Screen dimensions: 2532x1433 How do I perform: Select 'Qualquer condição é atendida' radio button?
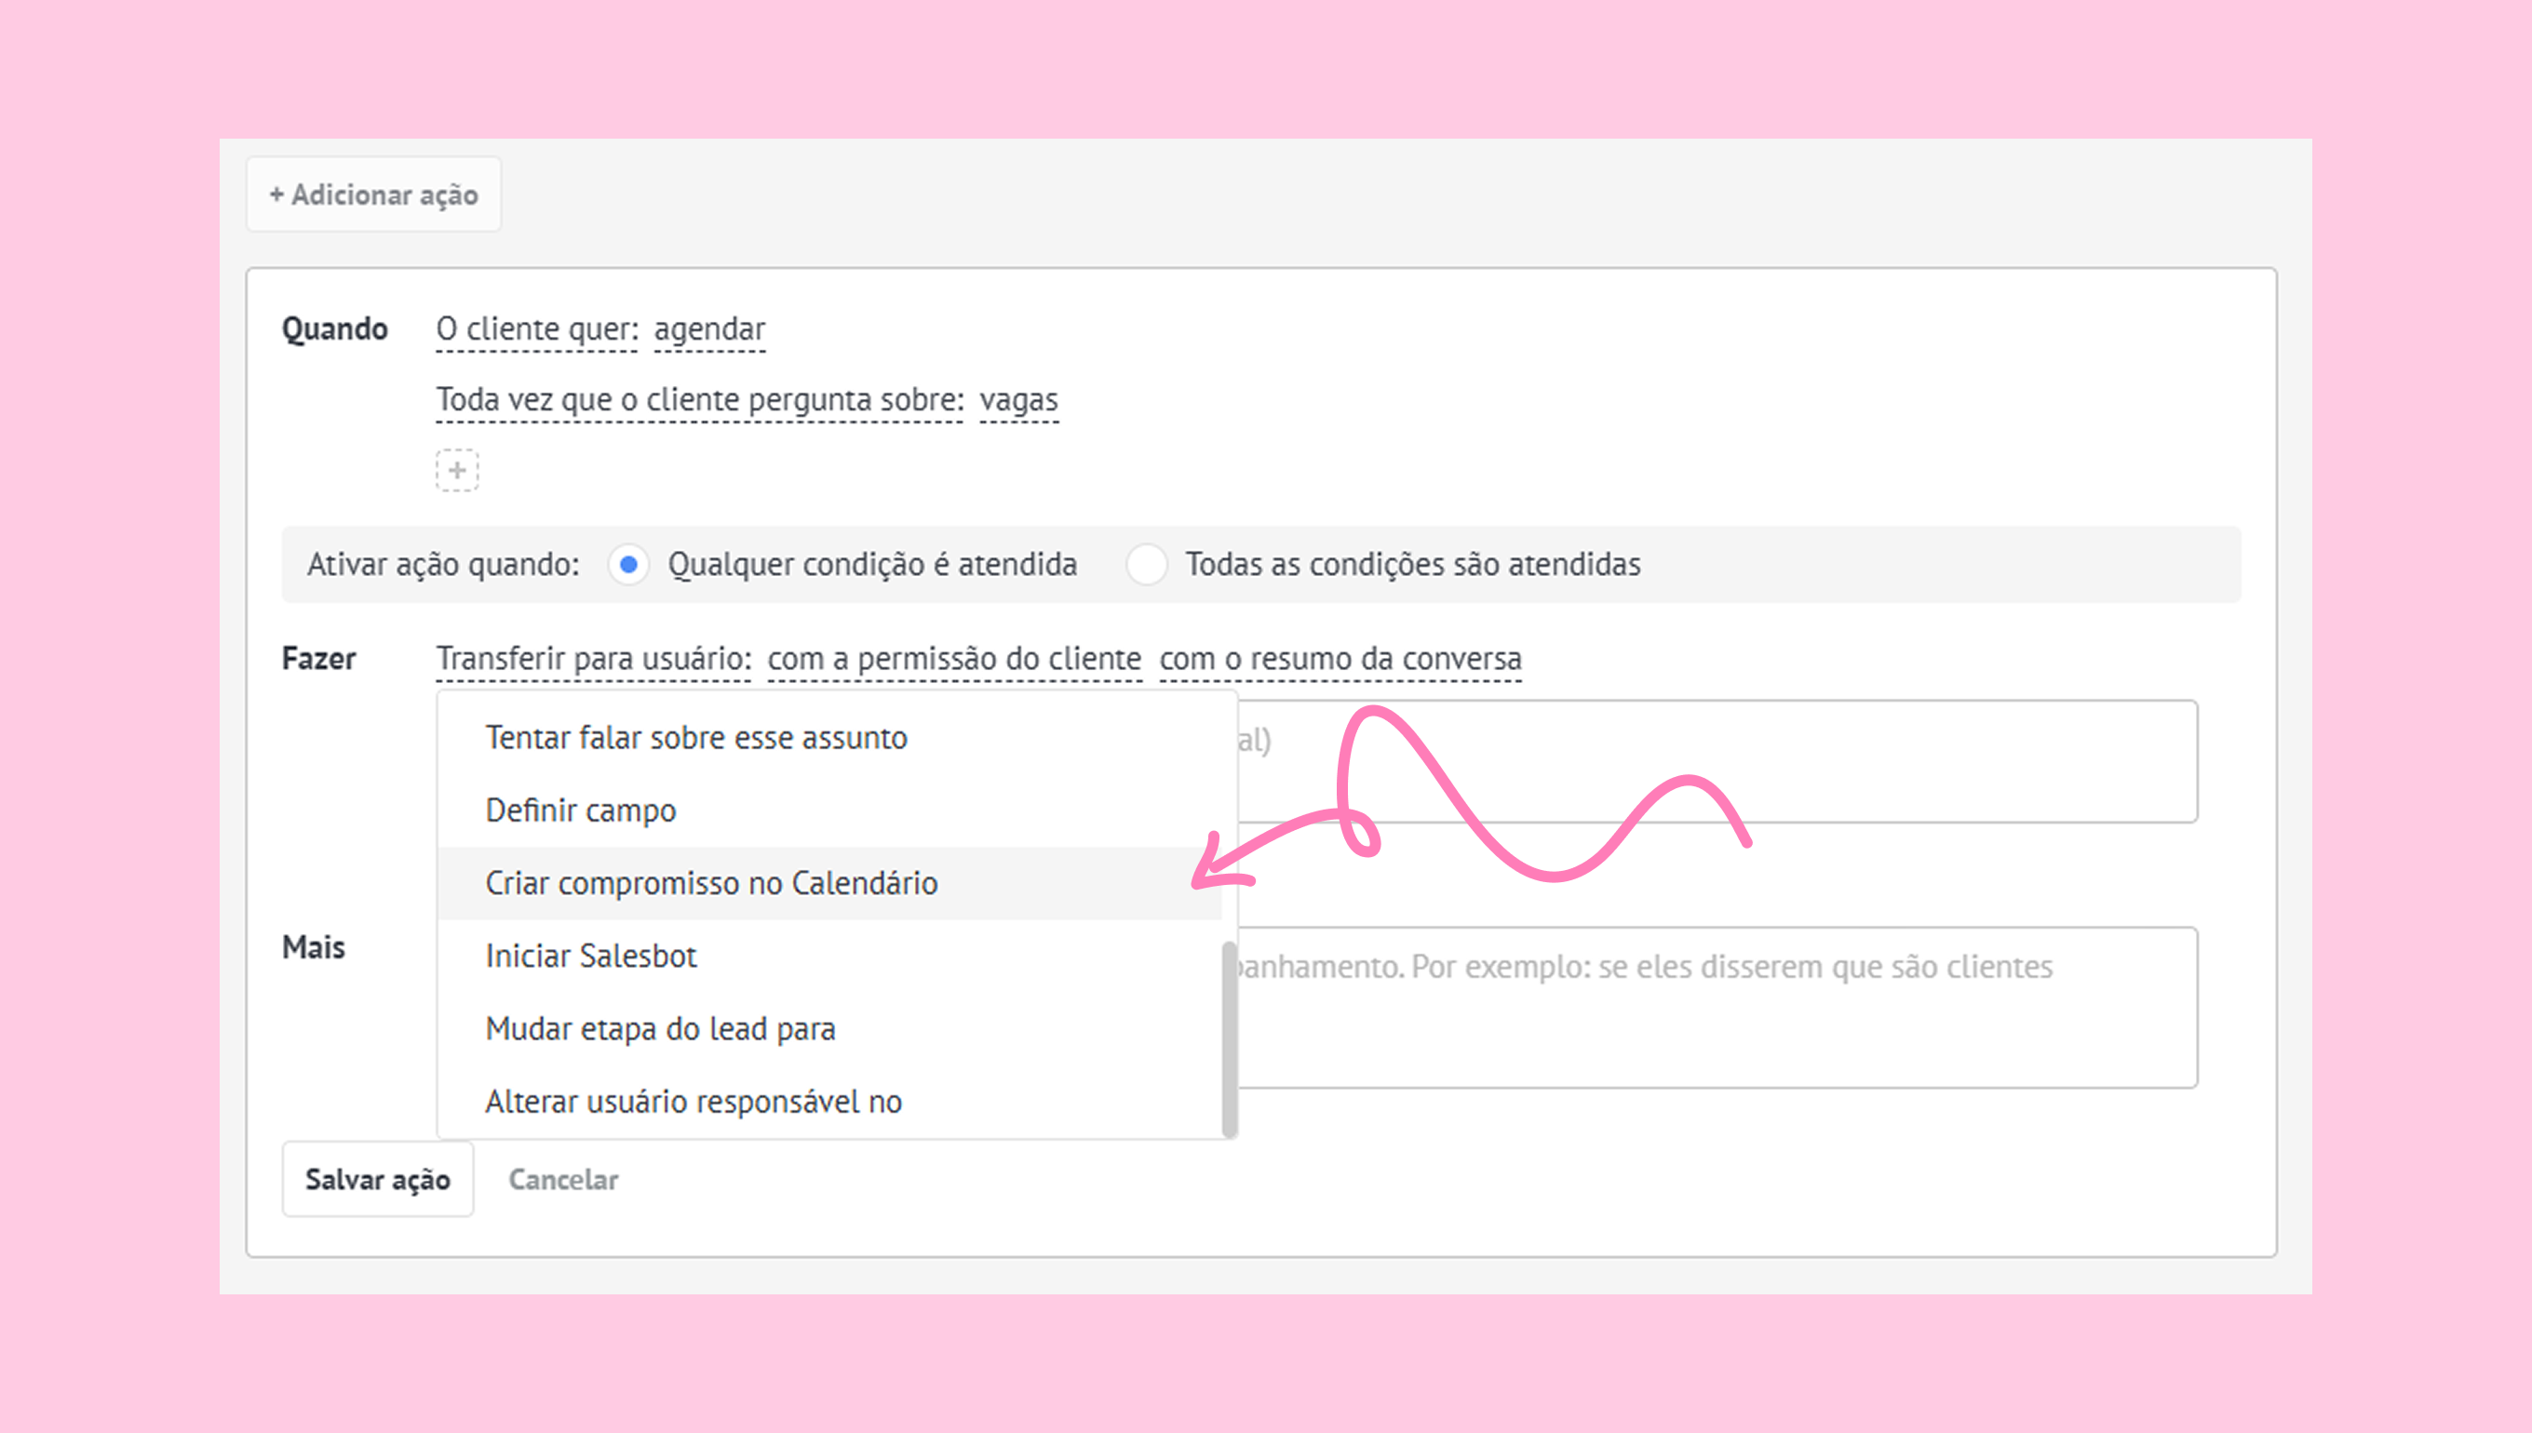pyautogui.click(x=629, y=565)
